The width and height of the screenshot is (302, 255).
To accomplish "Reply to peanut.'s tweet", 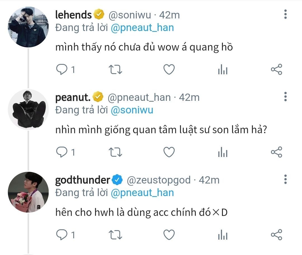I will click(61, 152).
